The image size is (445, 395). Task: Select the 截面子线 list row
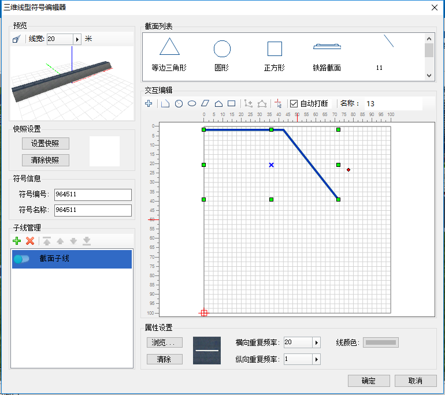(72, 259)
